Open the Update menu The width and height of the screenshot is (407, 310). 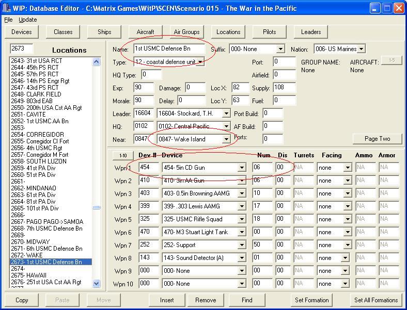[x=27, y=20]
